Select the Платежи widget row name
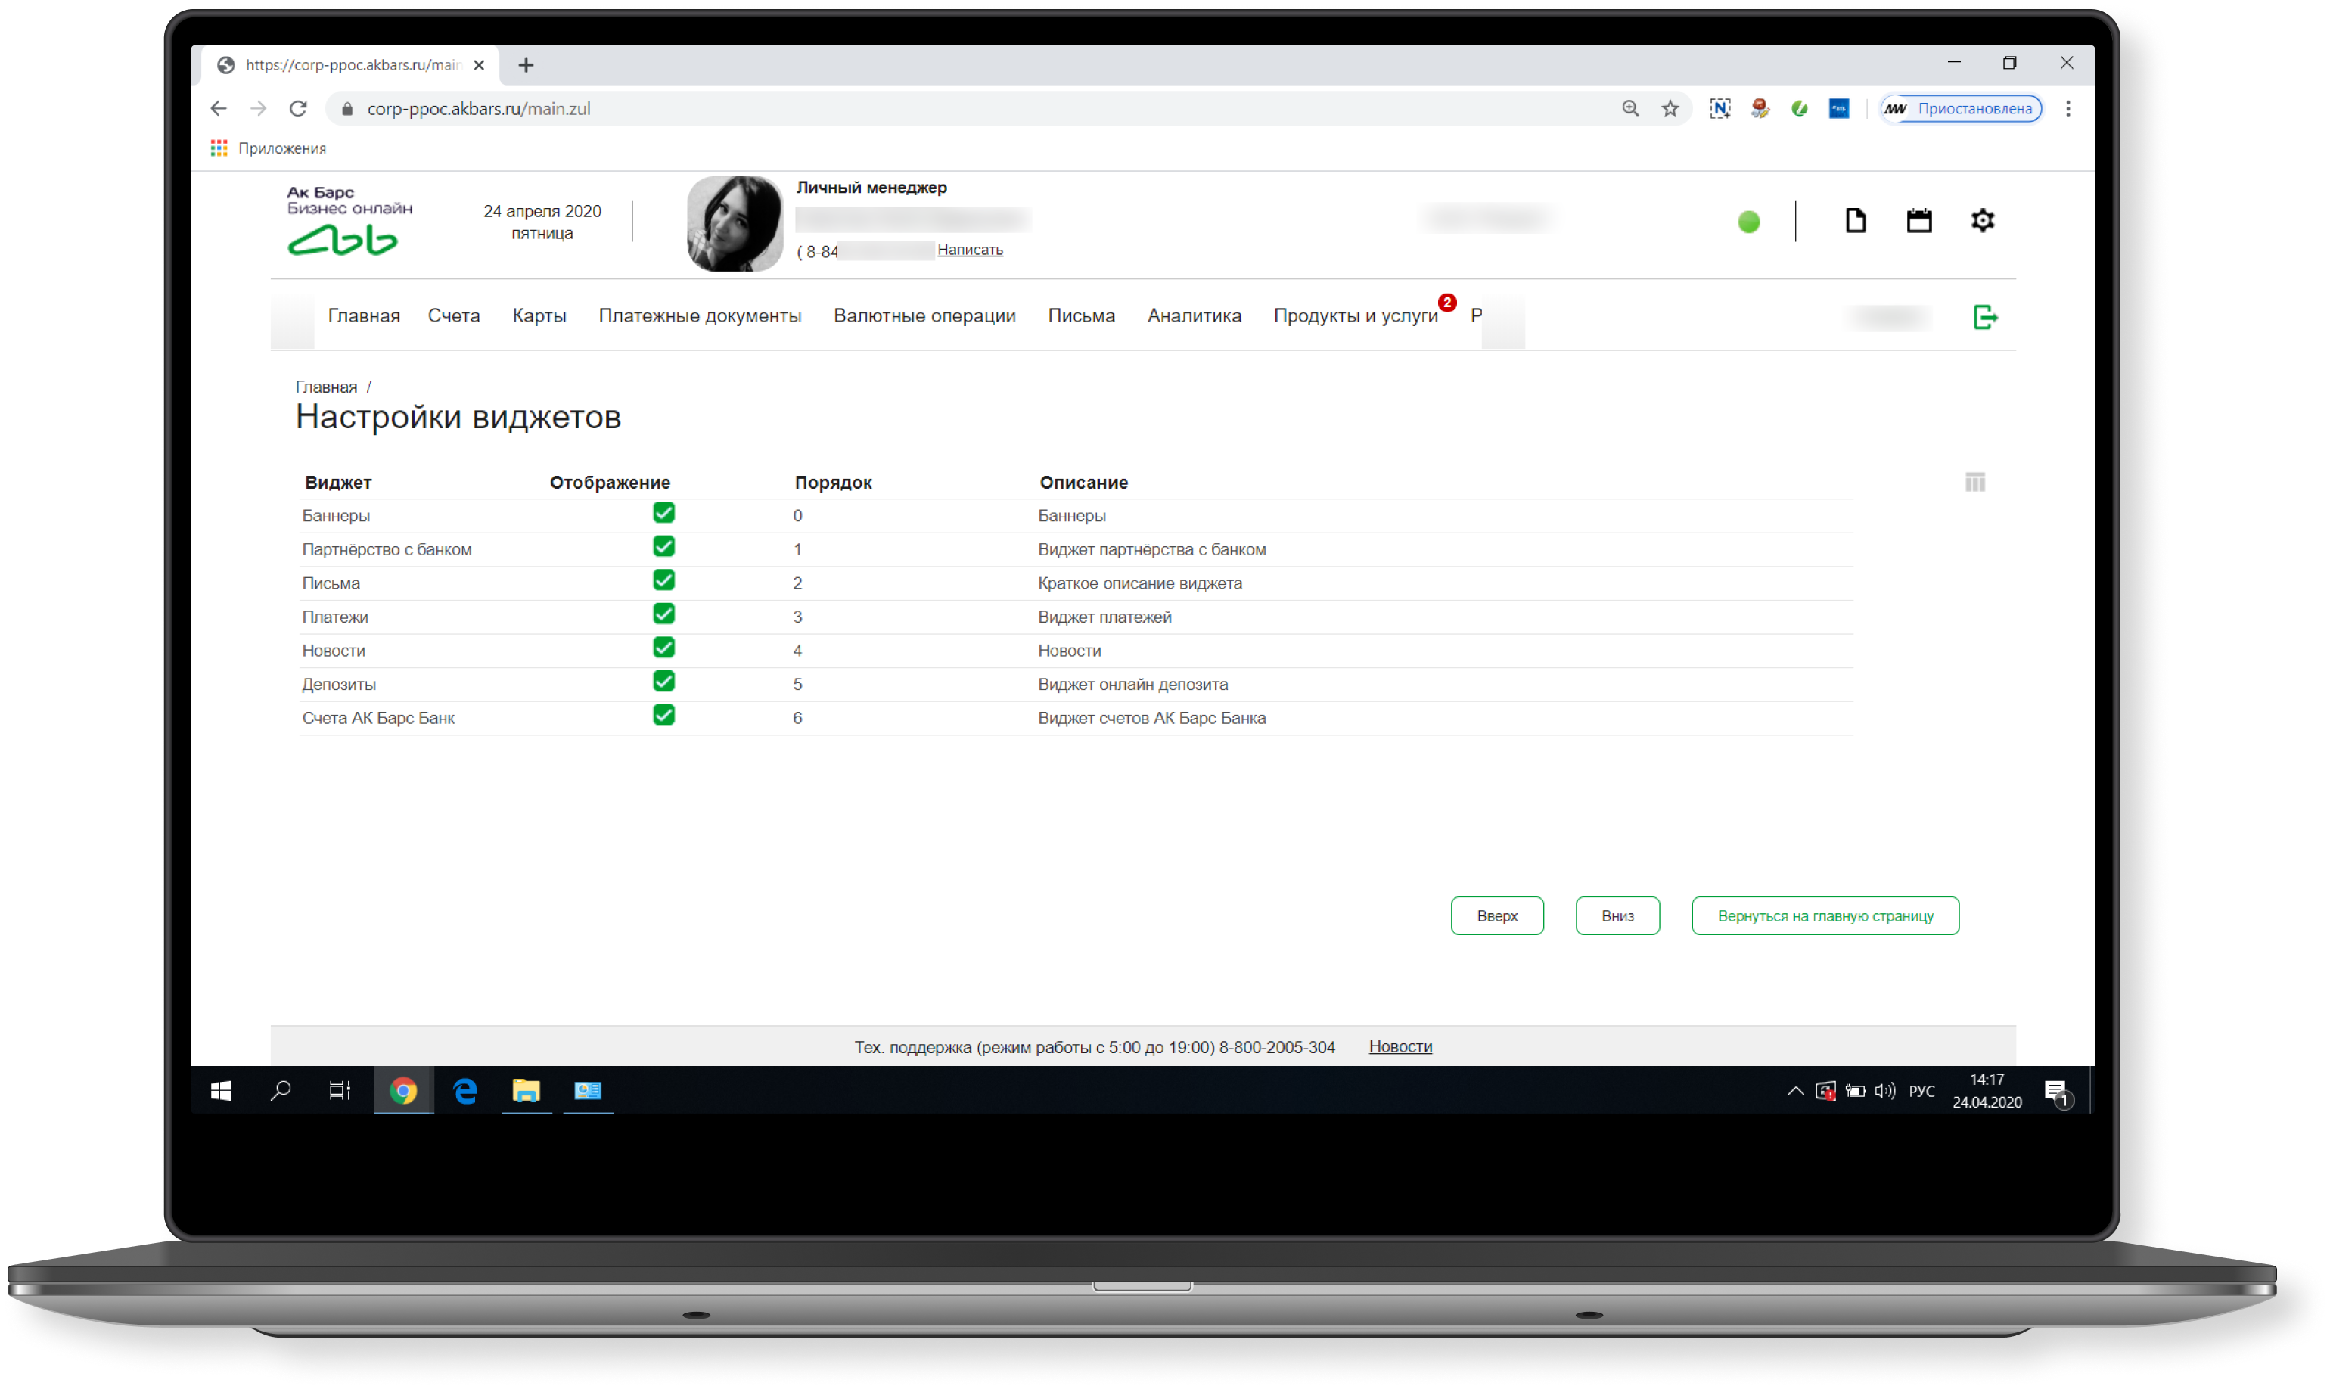 (335, 617)
